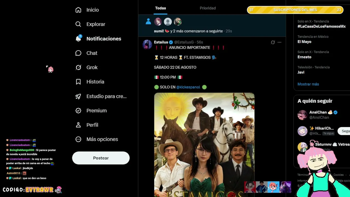
Task: Open Historia via the bookmark icon
Action: [78, 82]
